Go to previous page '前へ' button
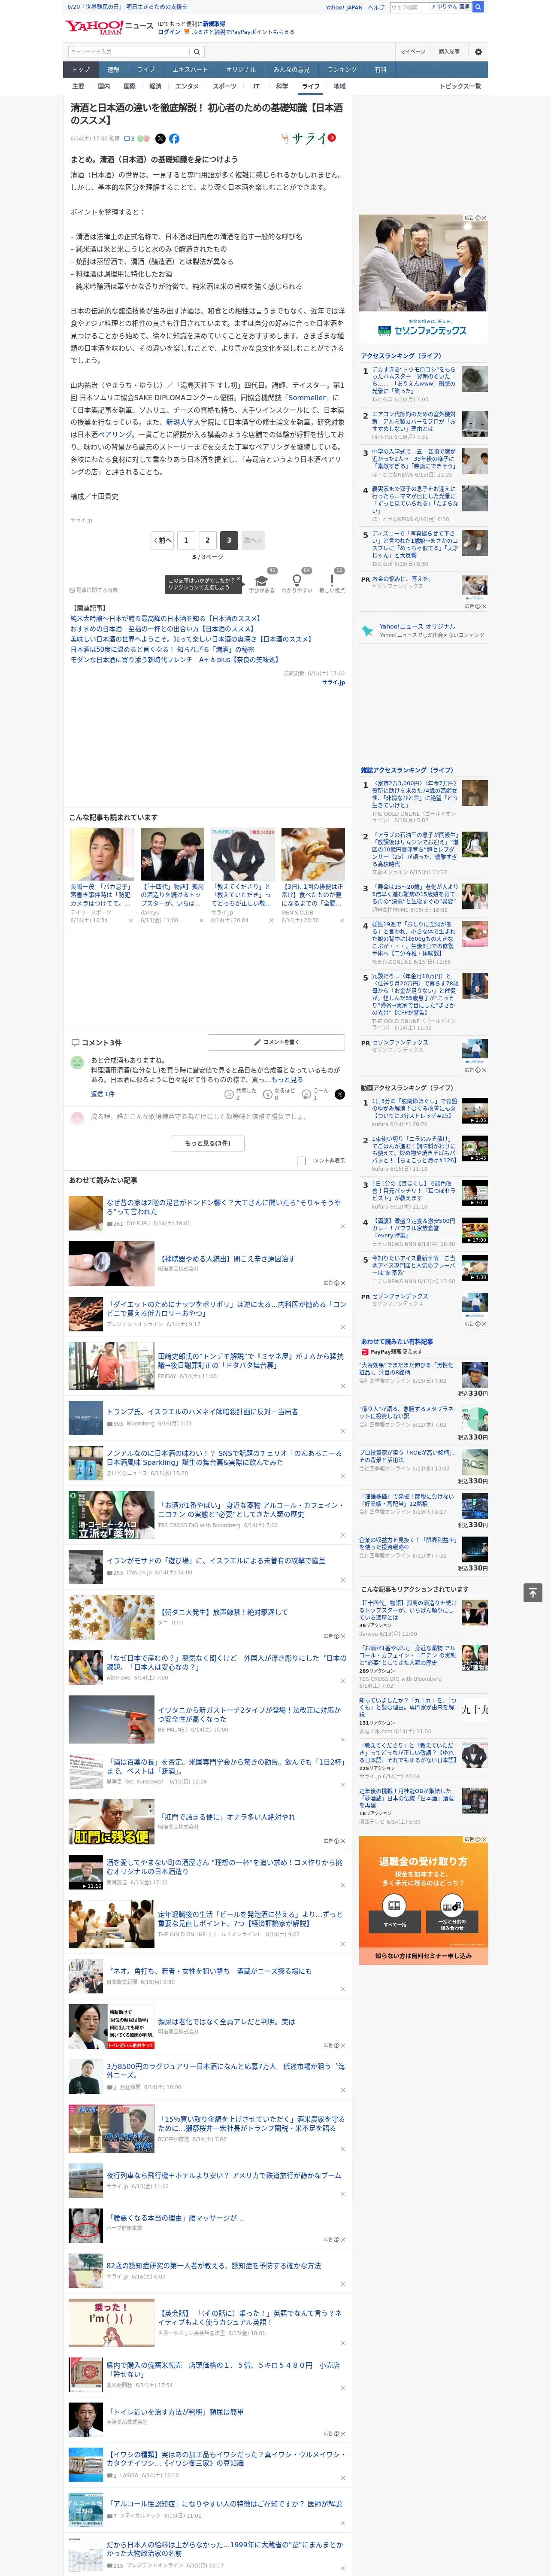551x2576 pixels. 162,540
